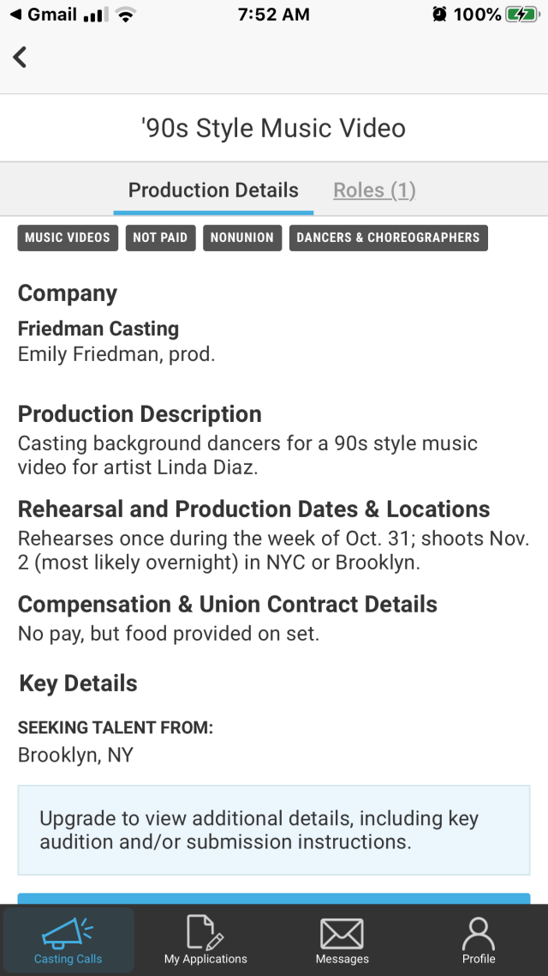Tap the Wi-Fi status icon
The image size is (548, 976).
[127, 15]
